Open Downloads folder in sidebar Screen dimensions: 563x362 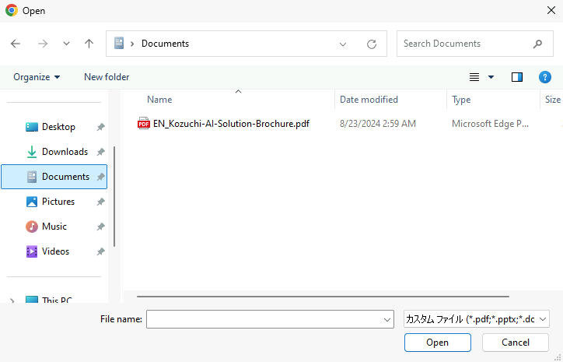click(x=65, y=152)
